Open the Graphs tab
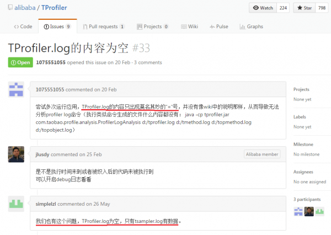 coord(252,26)
